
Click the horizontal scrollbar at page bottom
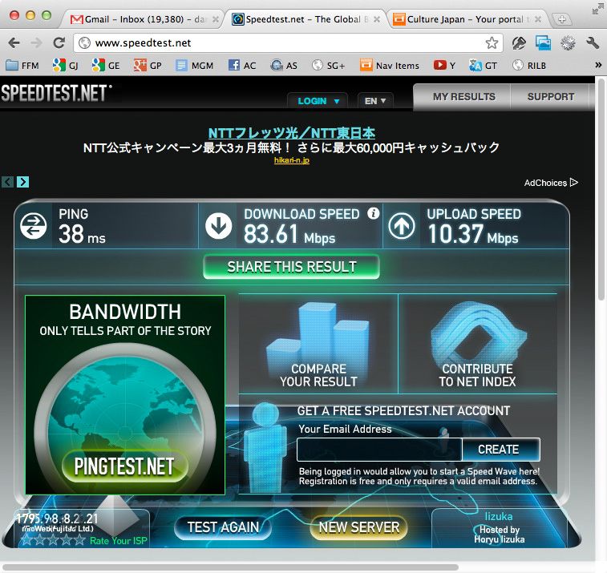241,567
